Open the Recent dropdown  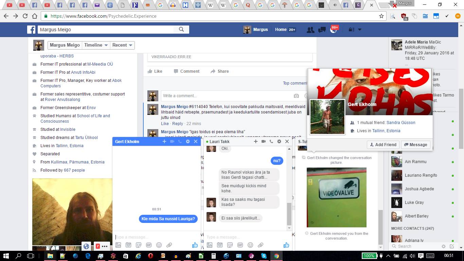coord(122,45)
